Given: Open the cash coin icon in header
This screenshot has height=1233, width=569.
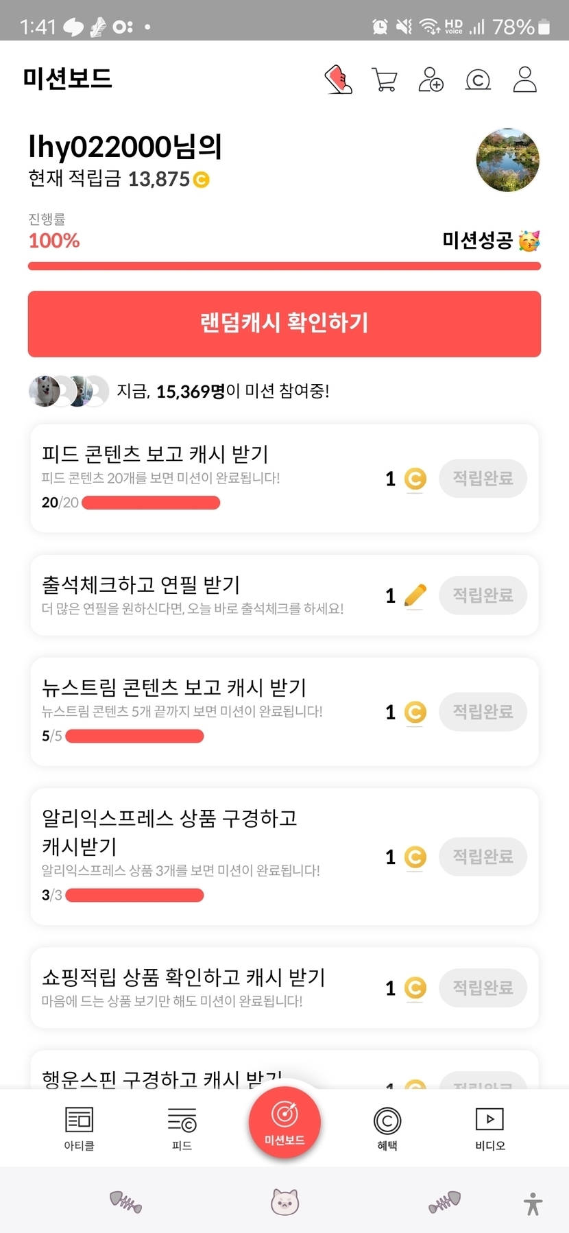Looking at the screenshot, I should point(478,80).
